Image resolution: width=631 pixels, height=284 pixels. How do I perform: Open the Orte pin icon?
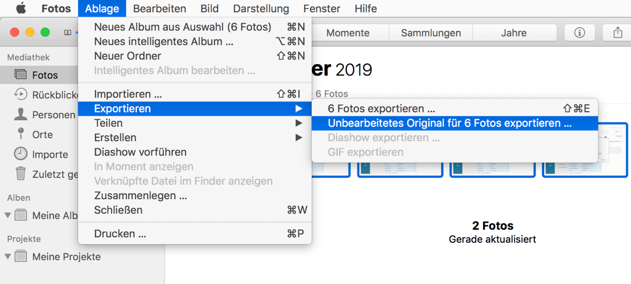(20, 134)
